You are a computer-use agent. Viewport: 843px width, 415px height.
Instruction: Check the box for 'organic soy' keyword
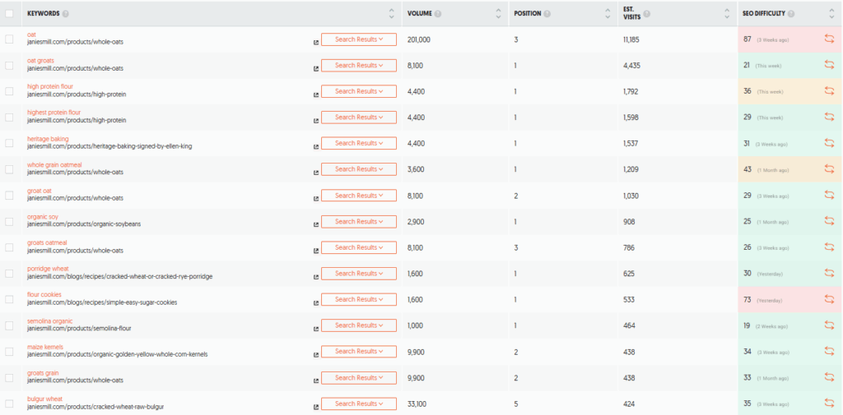pos(9,221)
